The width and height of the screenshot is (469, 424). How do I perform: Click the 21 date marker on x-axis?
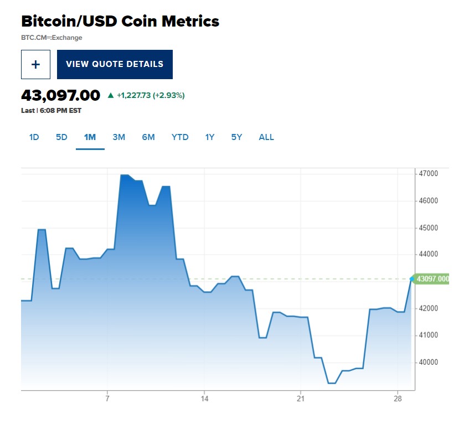tap(301, 399)
